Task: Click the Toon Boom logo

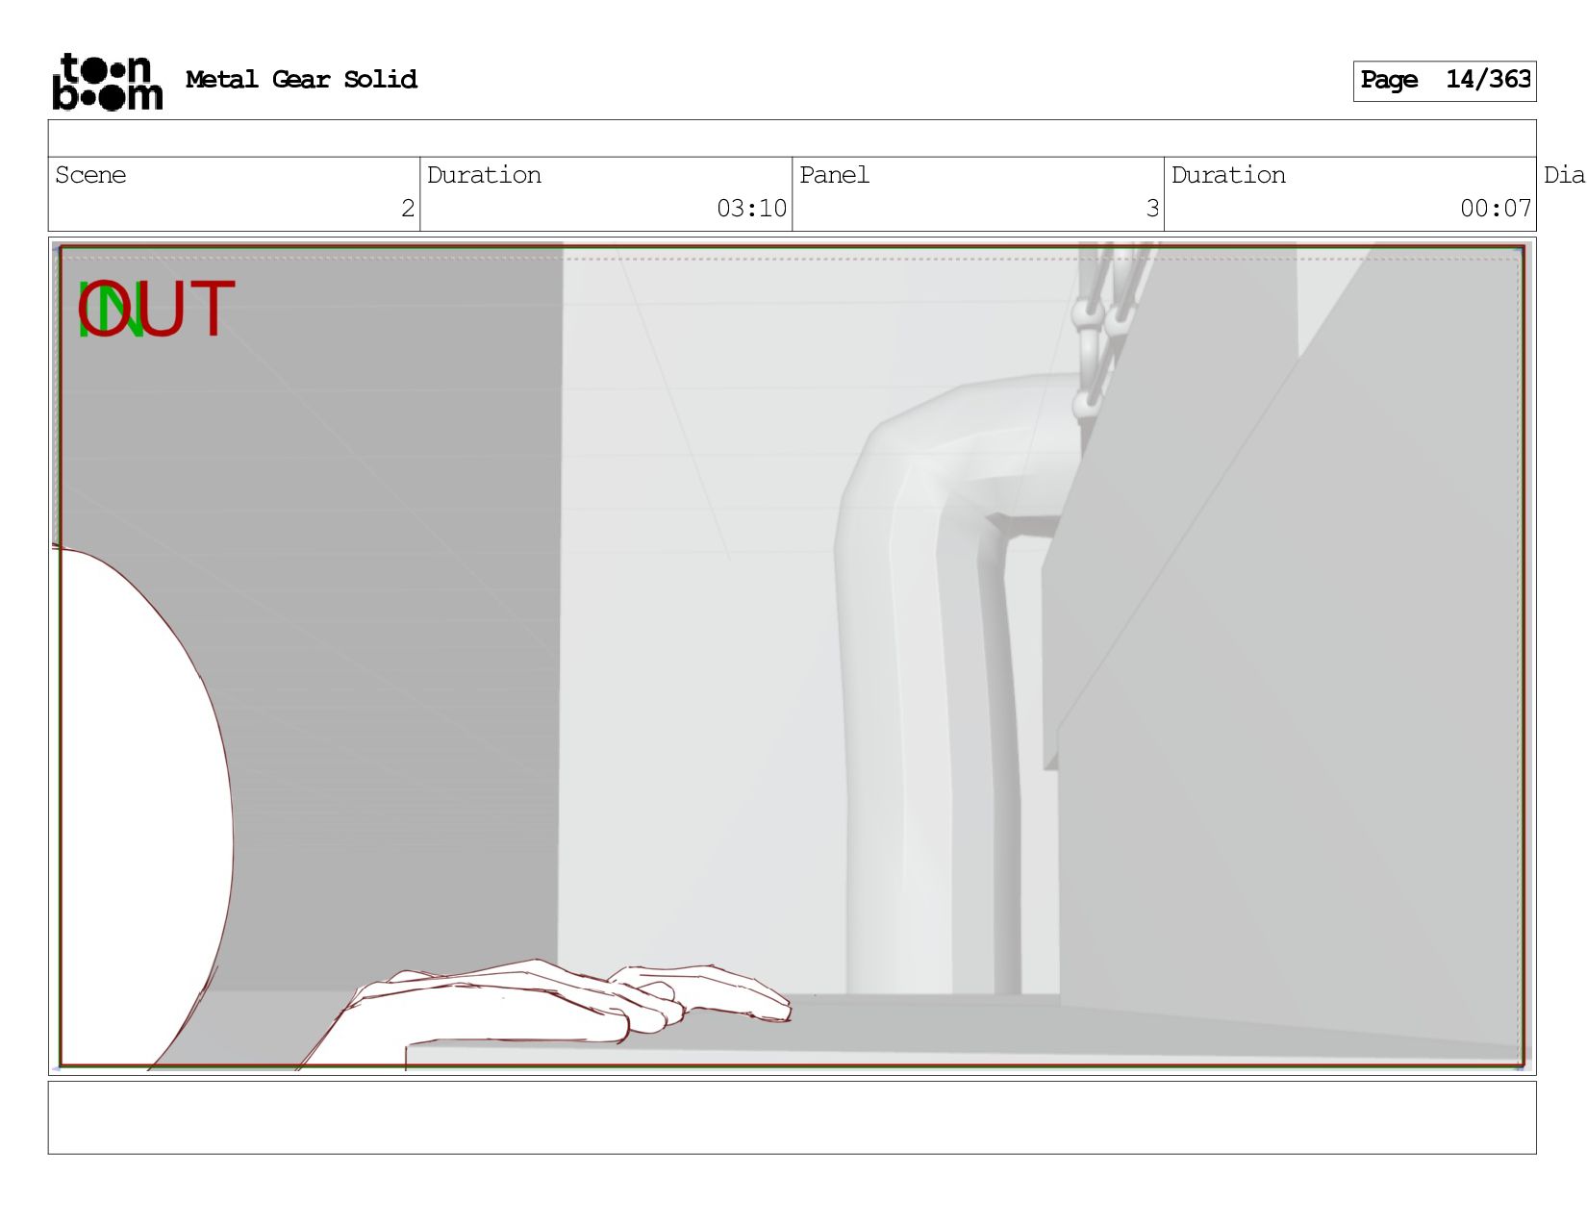Action: coord(107,82)
